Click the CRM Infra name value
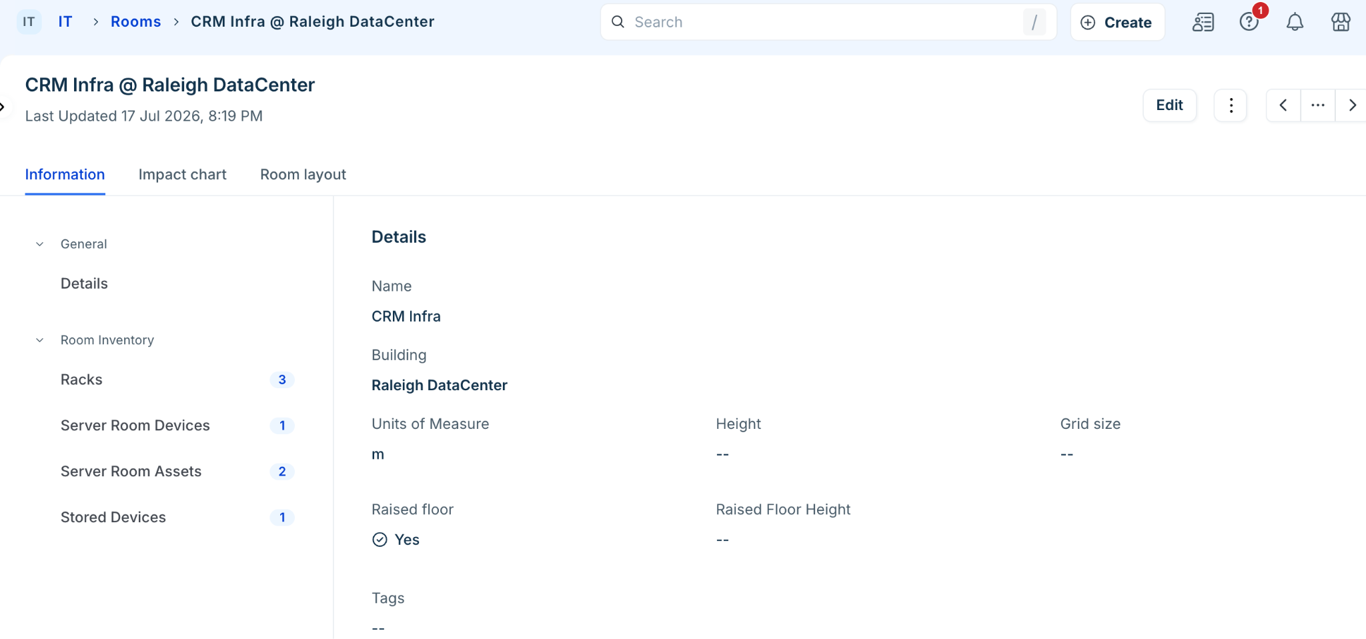Screen dimensions: 1366x639 point(406,317)
